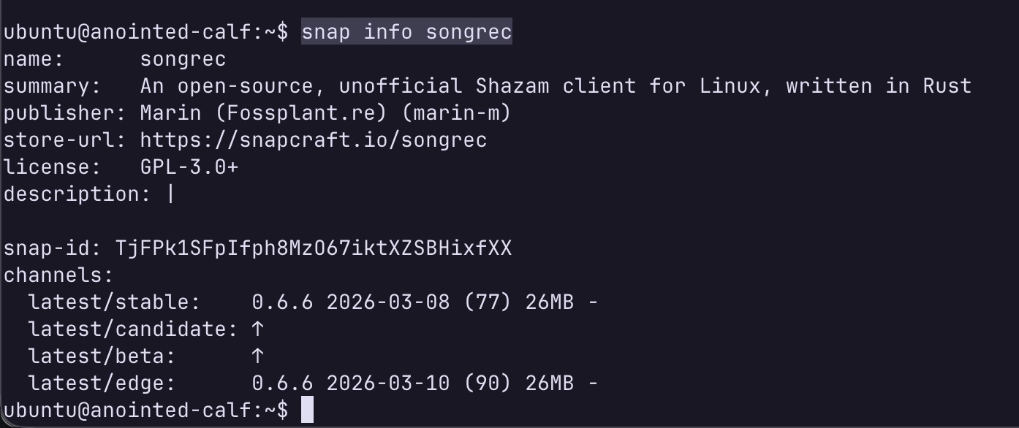Image resolution: width=1019 pixels, height=428 pixels.
Task: Click revision number (90) in the edge row
Action: click(x=488, y=383)
